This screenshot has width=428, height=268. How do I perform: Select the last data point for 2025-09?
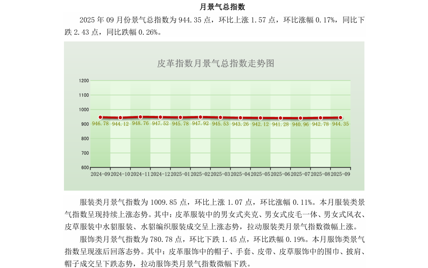pos(340,118)
